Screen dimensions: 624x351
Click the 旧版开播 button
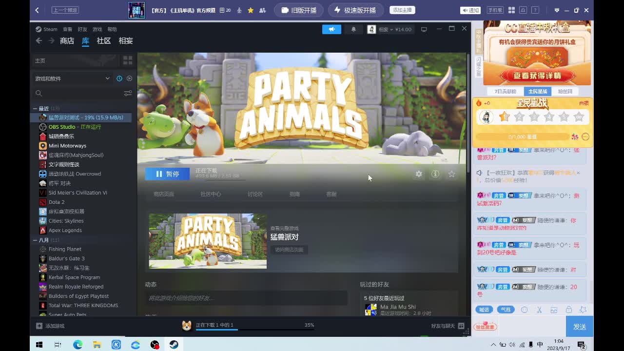[298, 10]
